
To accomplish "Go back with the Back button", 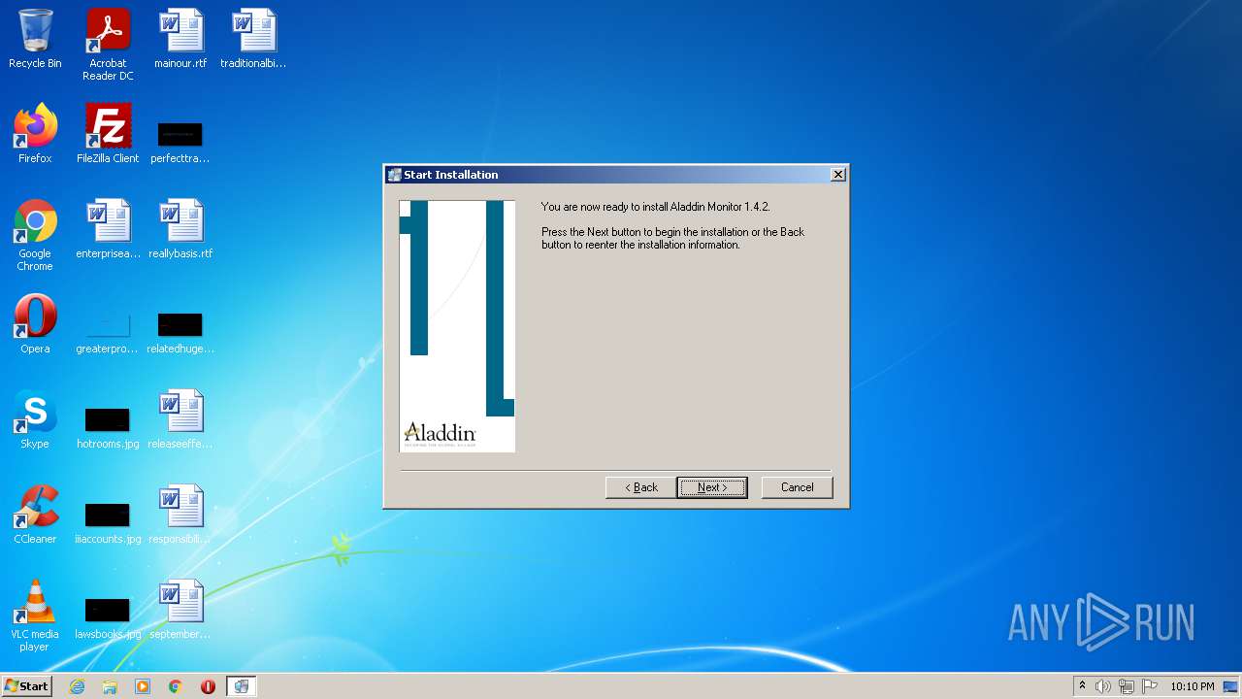I will [x=641, y=487].
